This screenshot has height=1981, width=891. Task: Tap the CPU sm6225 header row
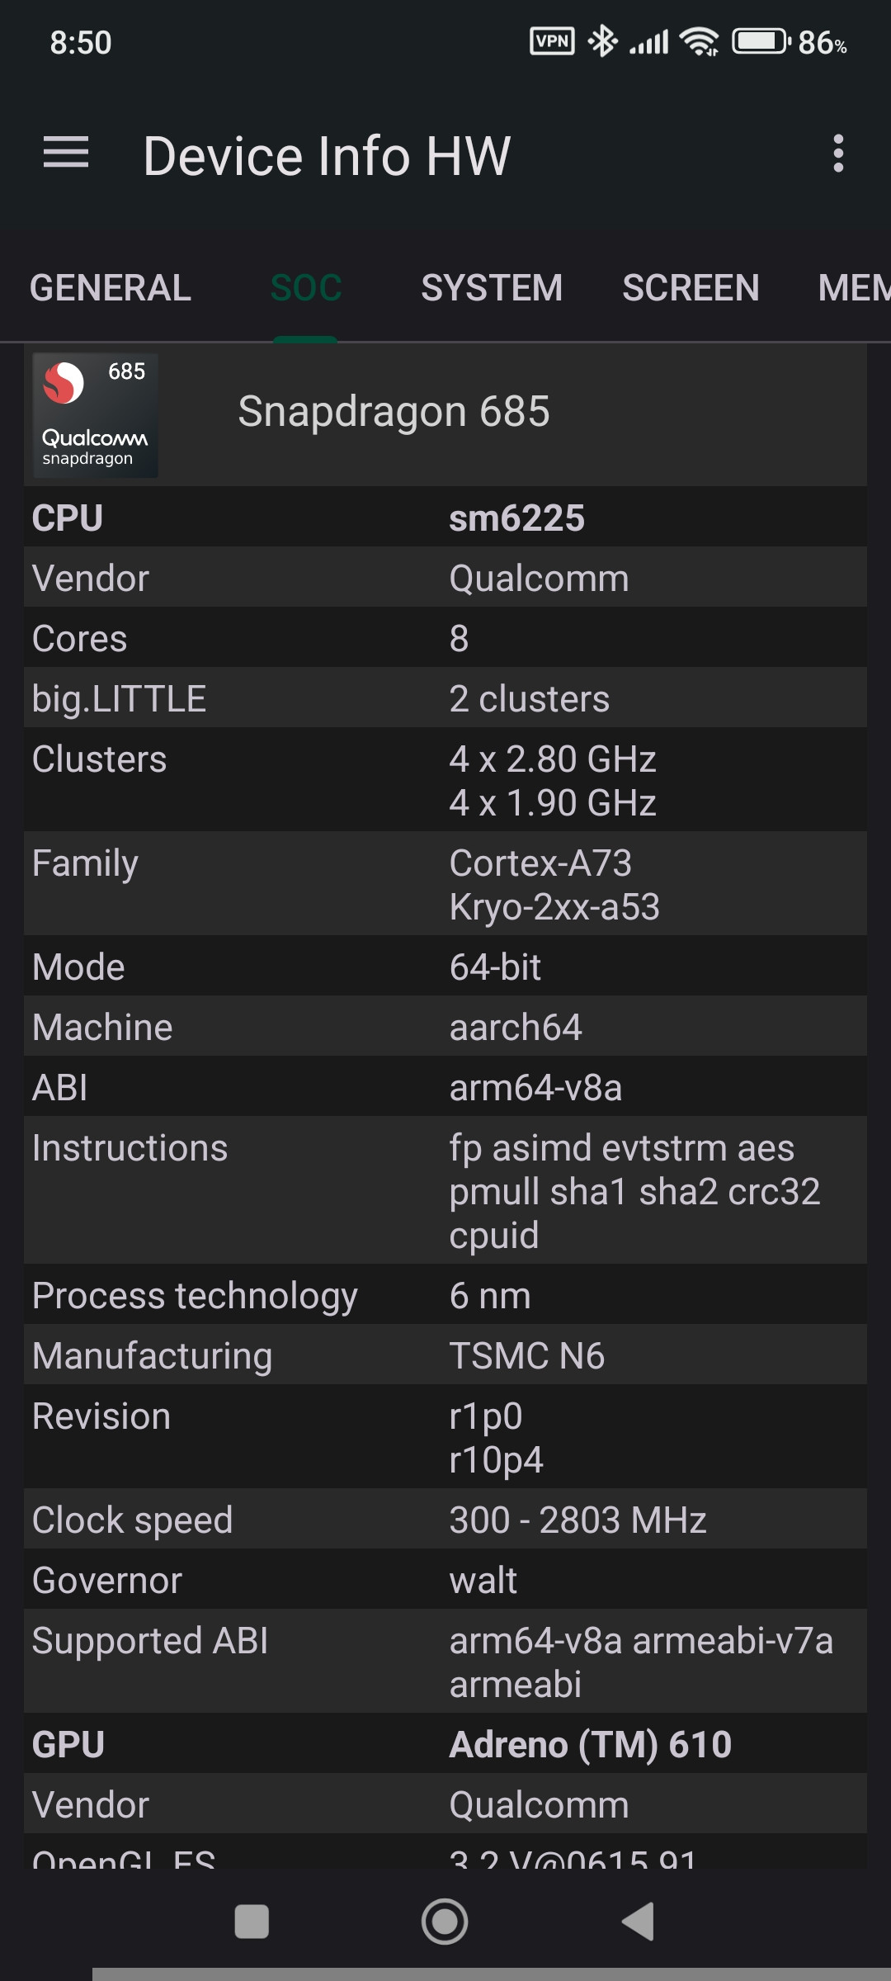[445, 517]
